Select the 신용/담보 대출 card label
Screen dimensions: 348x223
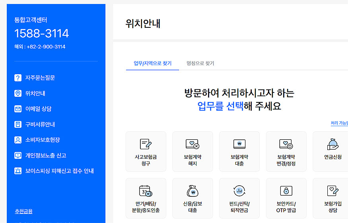click(x=192, y=207)
